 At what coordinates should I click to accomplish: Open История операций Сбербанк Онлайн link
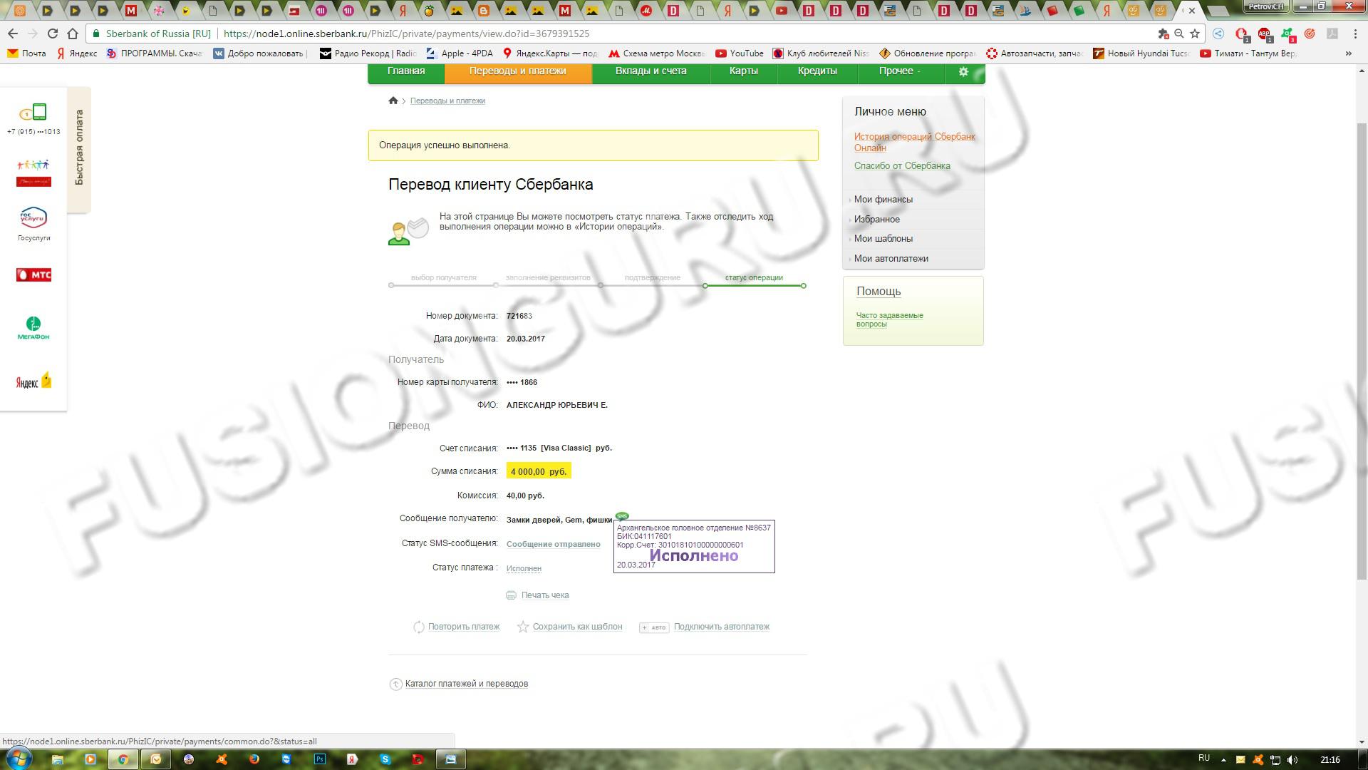[914, 143]
